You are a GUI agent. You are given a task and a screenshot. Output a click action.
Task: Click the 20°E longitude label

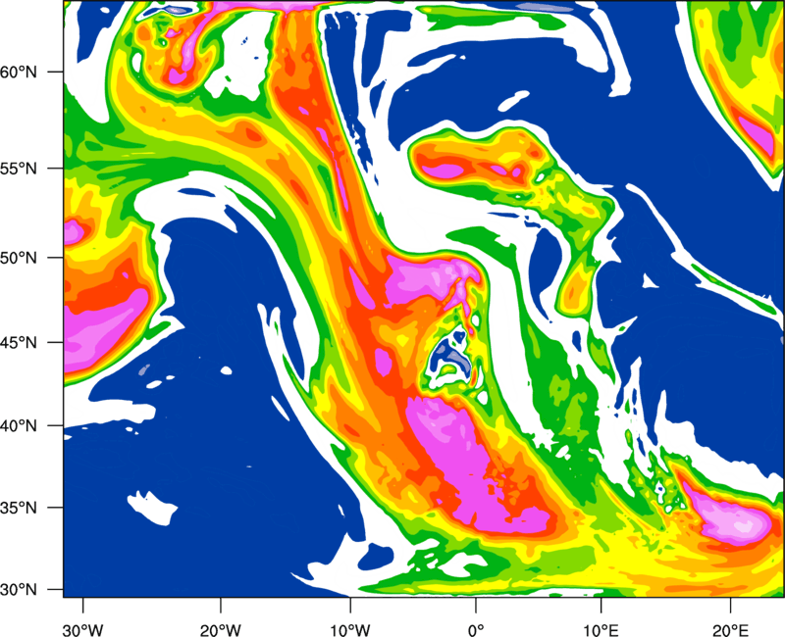730,629
